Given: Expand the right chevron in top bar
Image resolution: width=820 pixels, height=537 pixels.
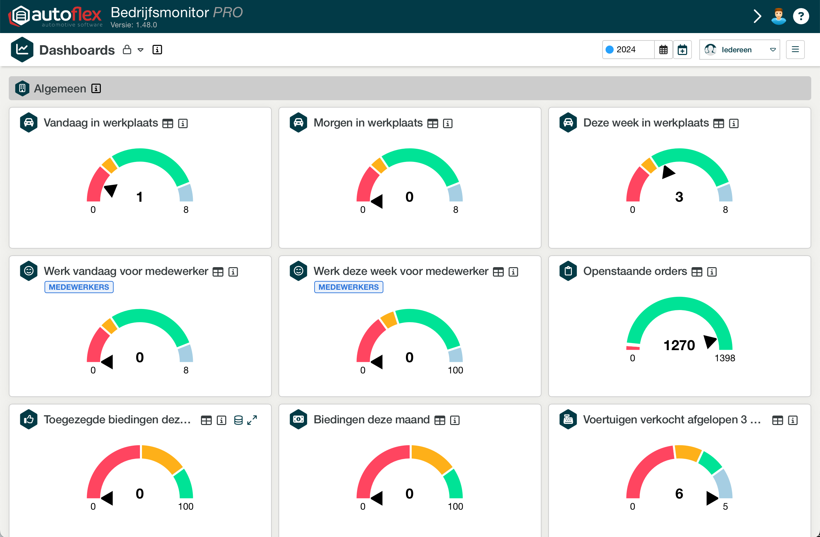Looking at the screenshot, I should click(x=757, y=16).
